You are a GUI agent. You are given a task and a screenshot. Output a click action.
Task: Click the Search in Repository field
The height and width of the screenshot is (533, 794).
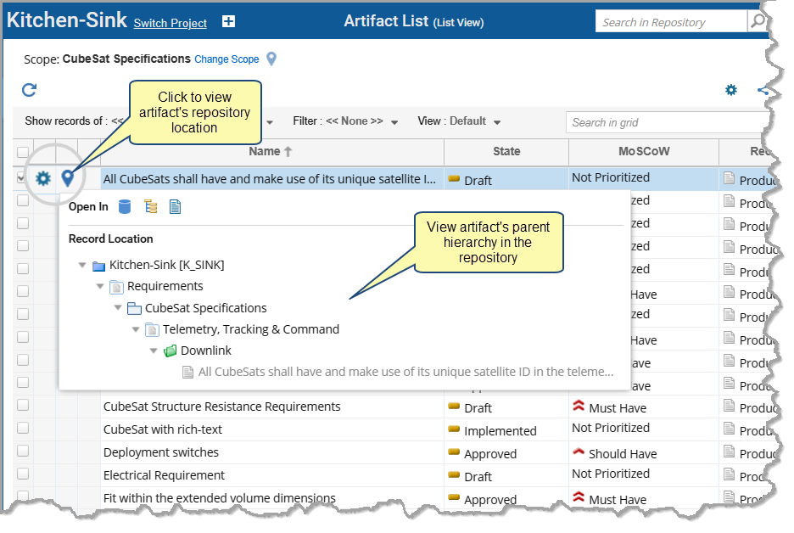pyautogui.click(x=671, y=22)
